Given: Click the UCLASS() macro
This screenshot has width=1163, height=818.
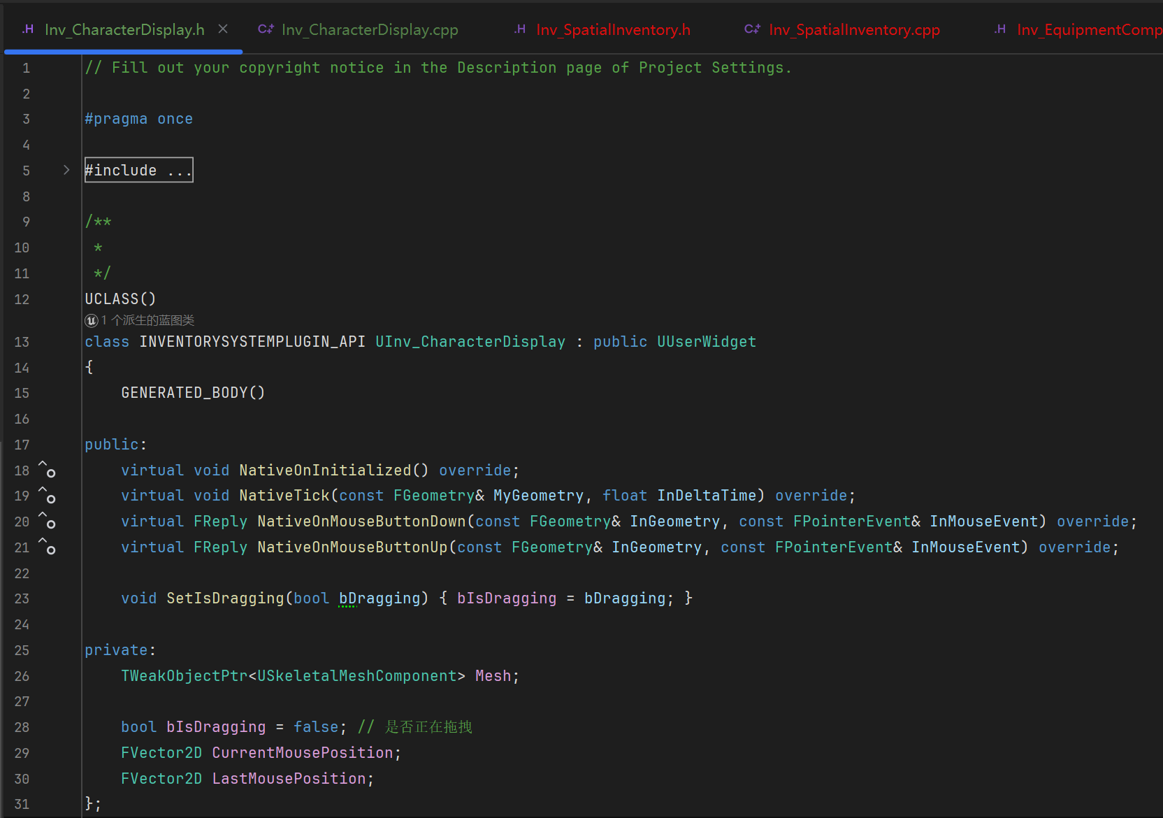Looking at the screenshot, I should pyautogui.click(x=120, y=299).
